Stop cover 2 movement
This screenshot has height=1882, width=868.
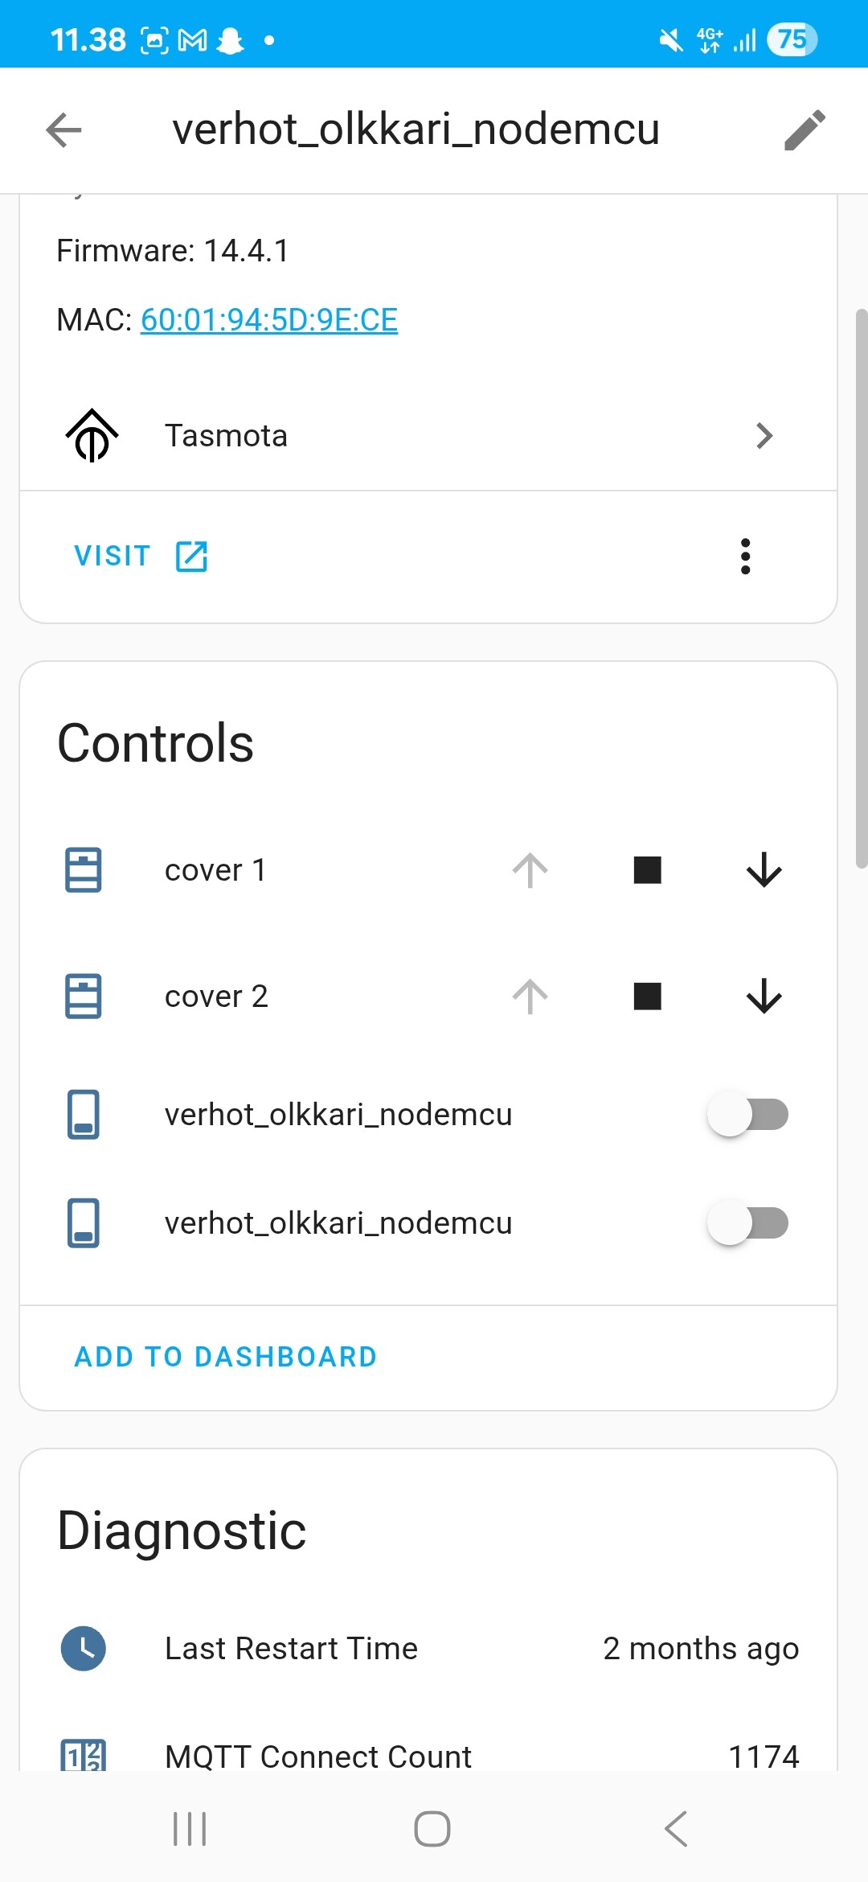click(647, 996)
